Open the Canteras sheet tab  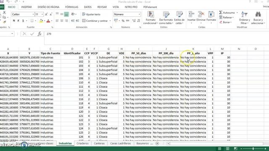point(99,143)
